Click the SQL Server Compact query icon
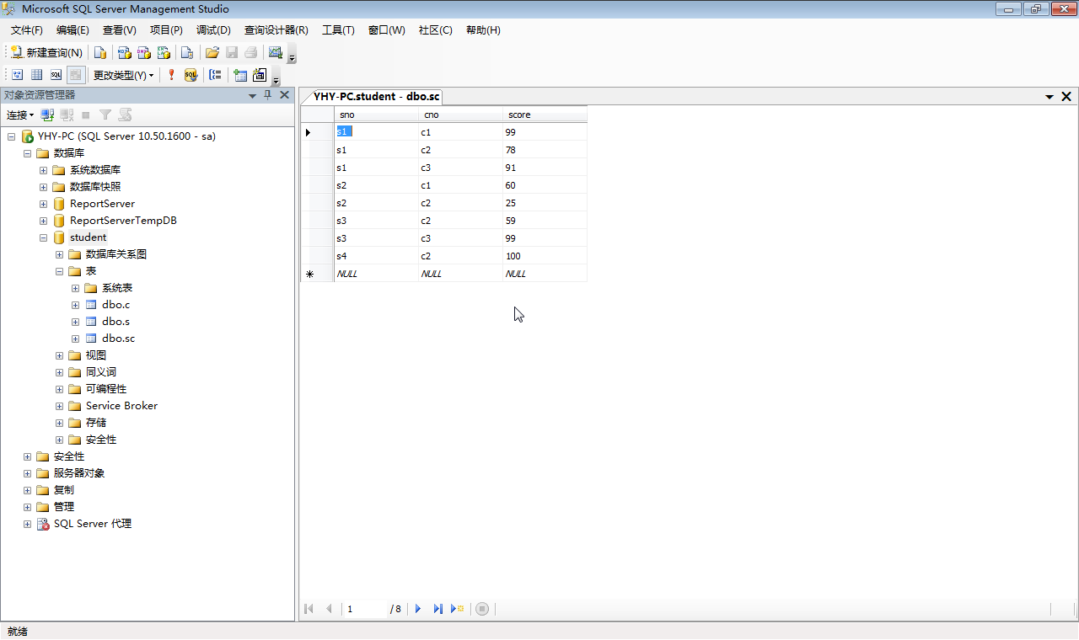 tap(188, 52)
